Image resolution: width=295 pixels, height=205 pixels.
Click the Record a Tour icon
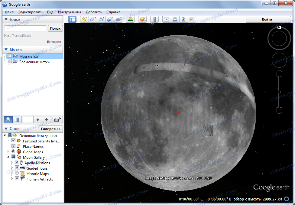pos(118,19)
